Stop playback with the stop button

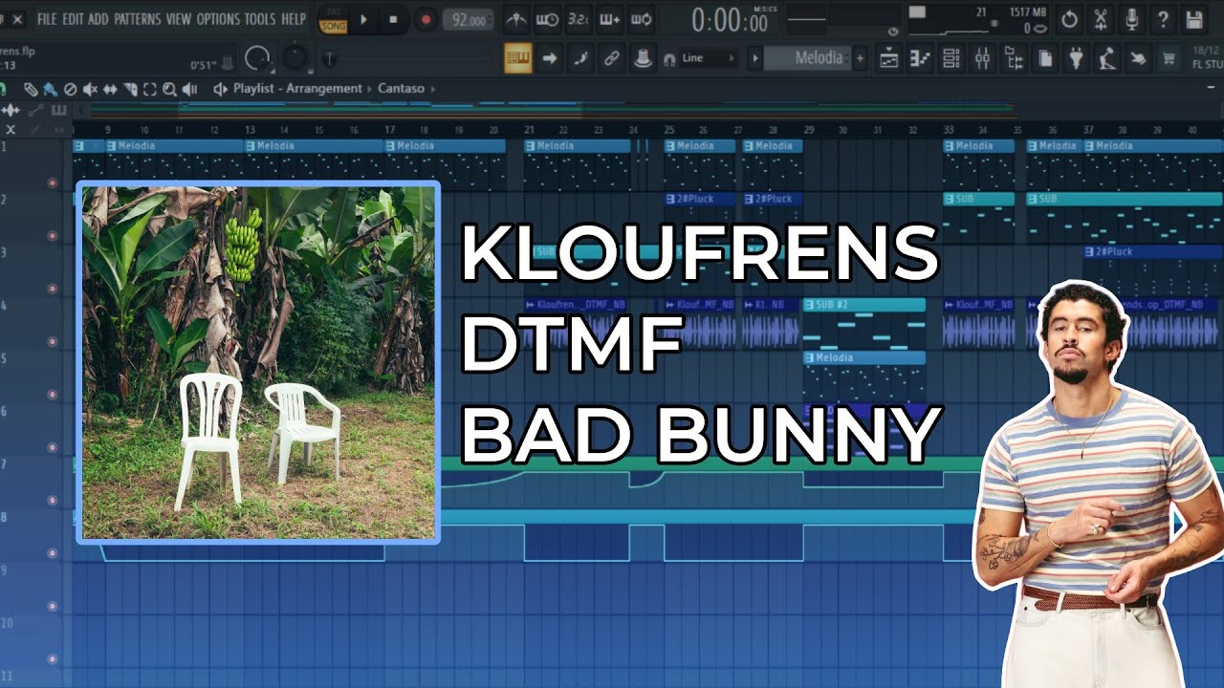[393, 20]
